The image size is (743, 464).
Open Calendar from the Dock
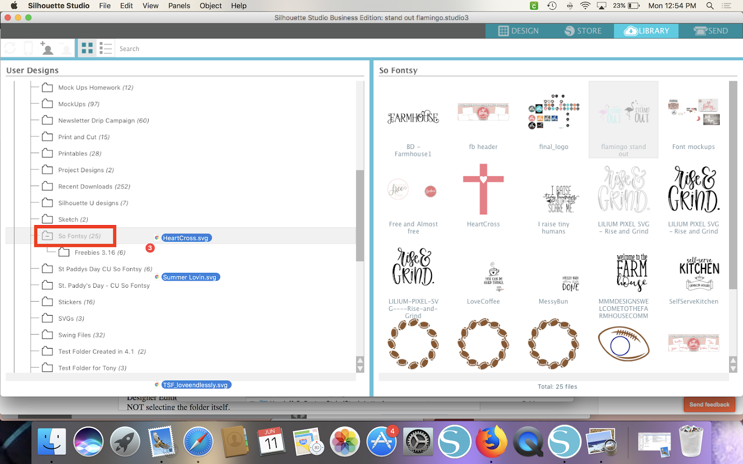pyautogui.click(x=271, y=441)
